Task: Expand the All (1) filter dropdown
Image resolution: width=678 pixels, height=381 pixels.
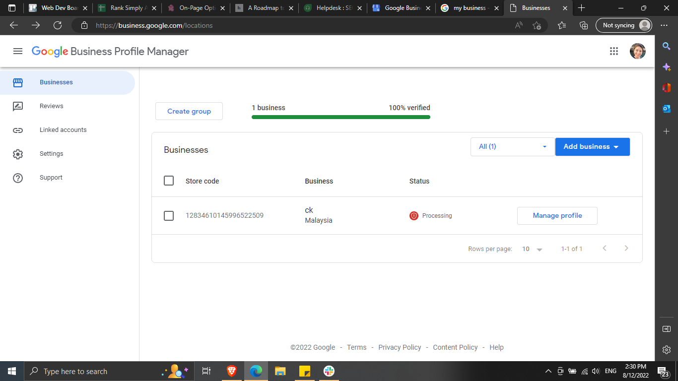Action: pos(512,147)
